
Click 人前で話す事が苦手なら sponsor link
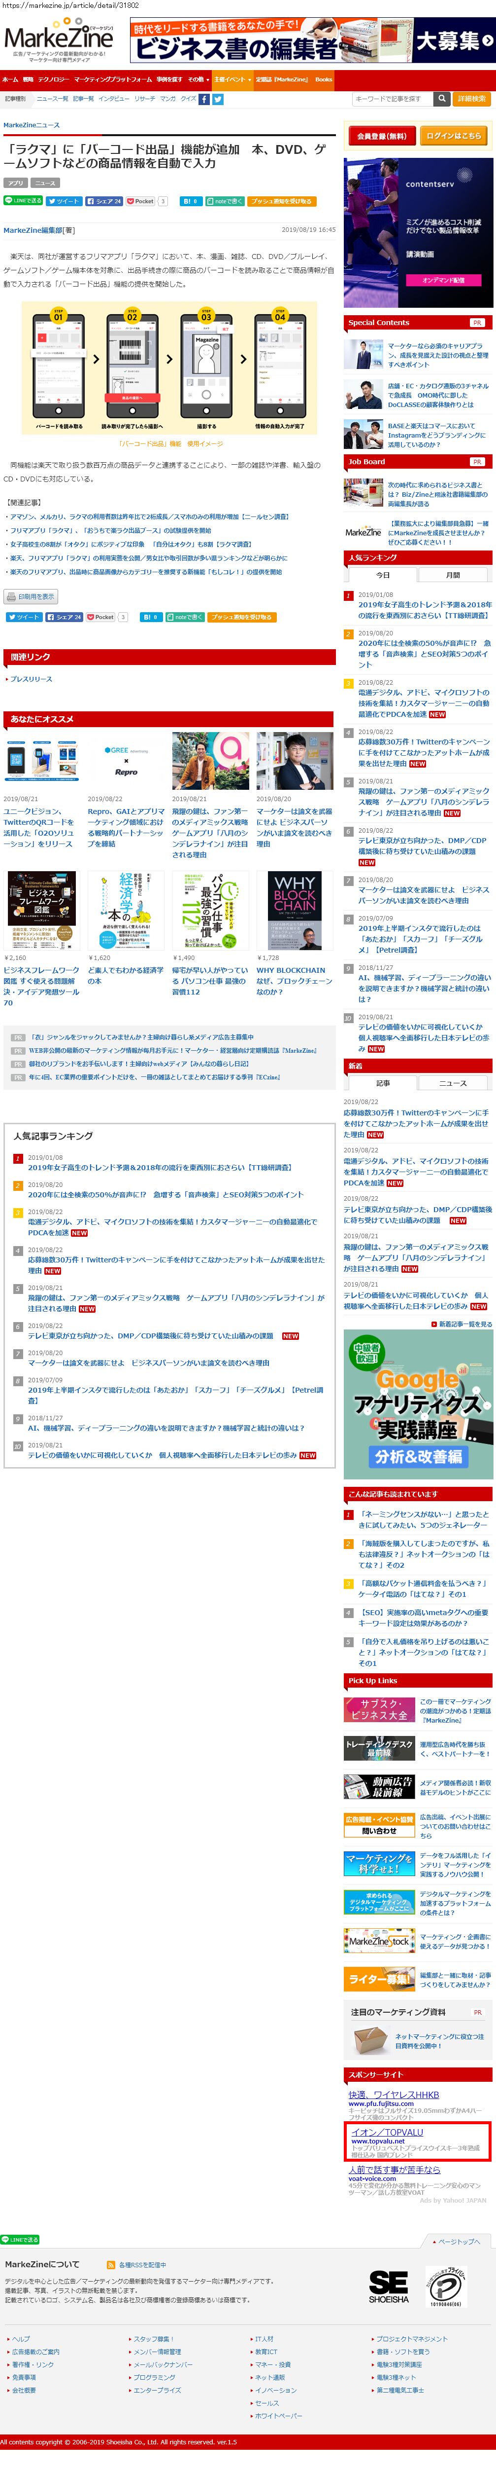click(x=394, y=2169)
